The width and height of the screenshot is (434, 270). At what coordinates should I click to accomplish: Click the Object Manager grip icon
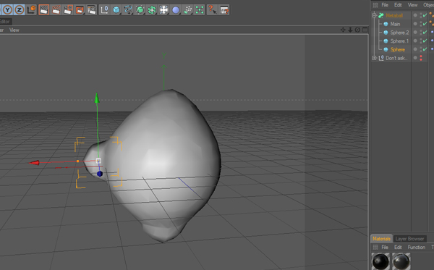(x=375, y=5)
